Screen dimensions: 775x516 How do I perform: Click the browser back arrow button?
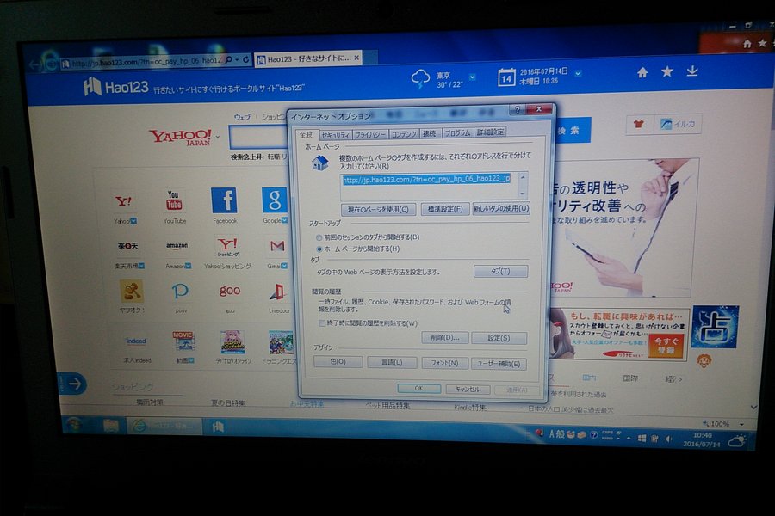point(34,64)
